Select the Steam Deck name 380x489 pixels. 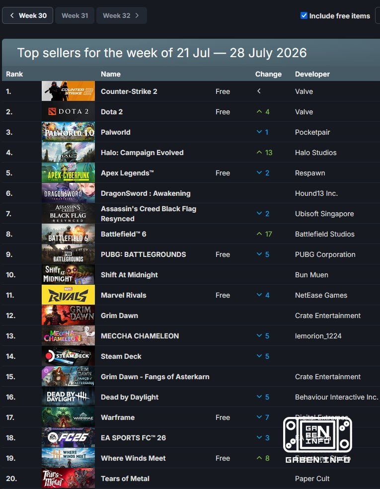tap(121, 356)
